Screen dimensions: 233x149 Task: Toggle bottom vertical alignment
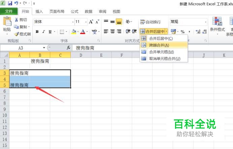coord(119,21)
